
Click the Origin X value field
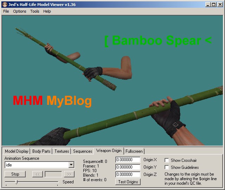pyautogui.click(x=128, y=160)
